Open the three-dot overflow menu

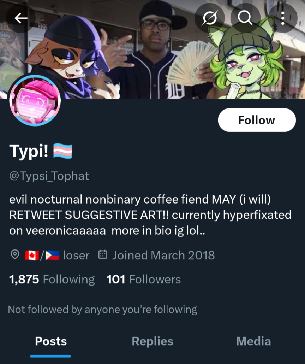283,18
